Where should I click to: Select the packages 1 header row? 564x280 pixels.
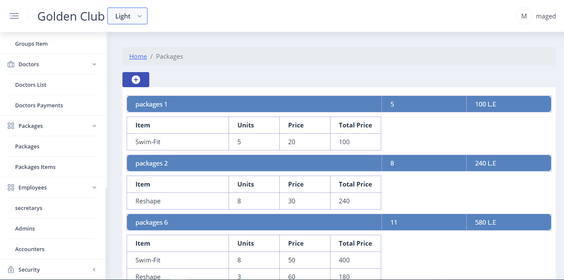(339, 104)
